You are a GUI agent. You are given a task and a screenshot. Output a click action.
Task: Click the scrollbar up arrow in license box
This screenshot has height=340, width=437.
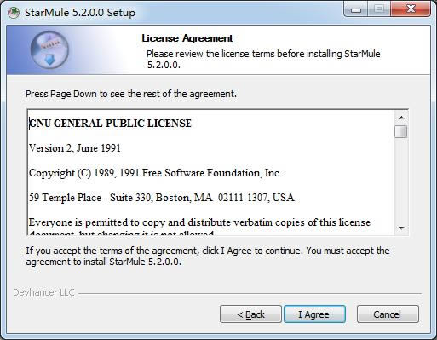click(401, 118)
